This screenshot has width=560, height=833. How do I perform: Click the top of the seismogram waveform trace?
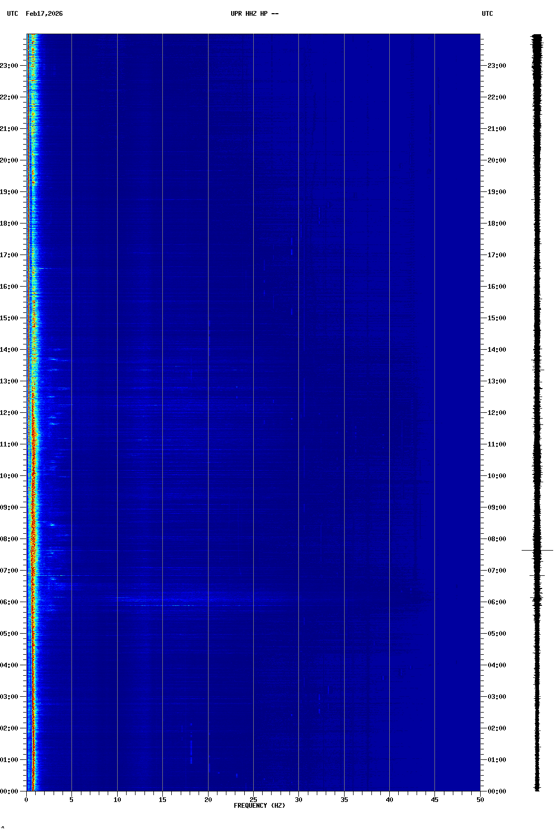537,36
